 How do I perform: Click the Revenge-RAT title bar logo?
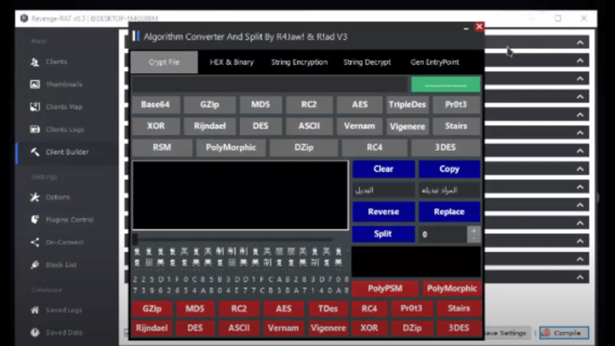pos(24,19)
